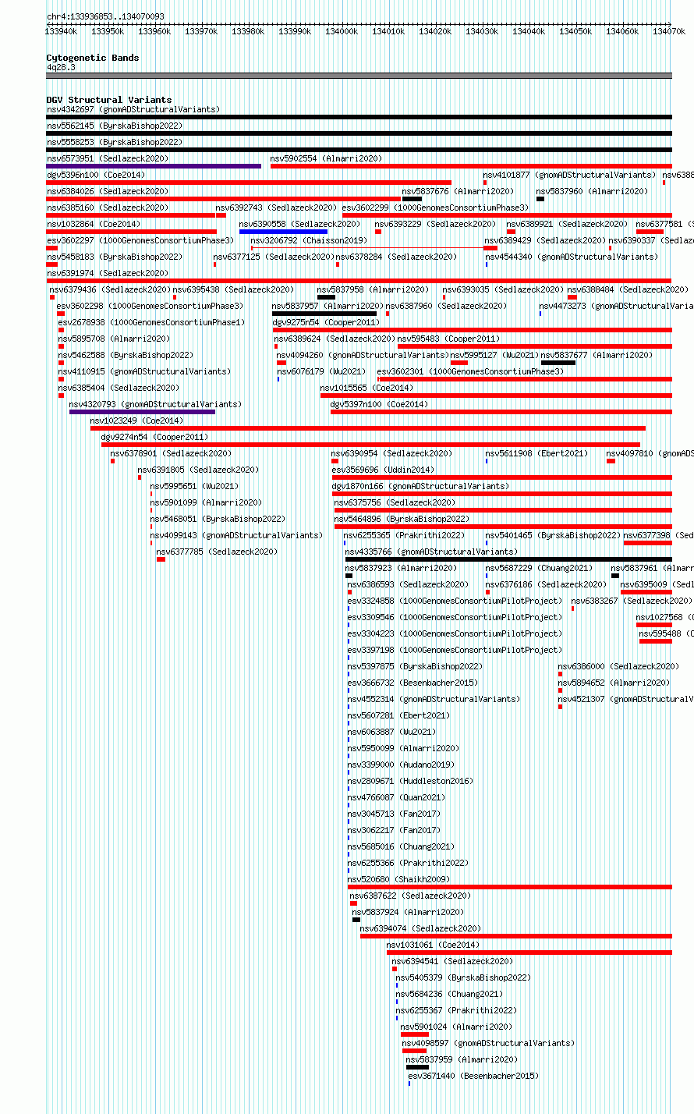Image resolution: width=694 pixels, height=1114 pixels.
Task: Open the nsv5611908 Ebert2021 label
Action: tap(536, 453)
